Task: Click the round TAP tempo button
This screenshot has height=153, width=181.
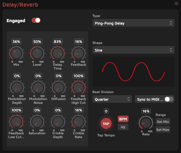Action: point(106,124)
